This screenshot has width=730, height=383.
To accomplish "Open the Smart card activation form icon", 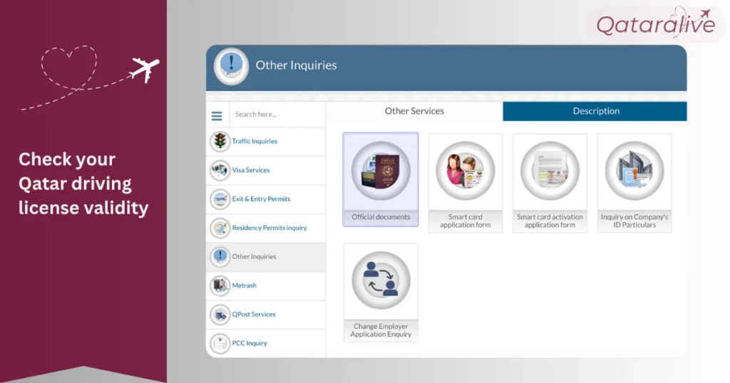I will coord(550,171).
